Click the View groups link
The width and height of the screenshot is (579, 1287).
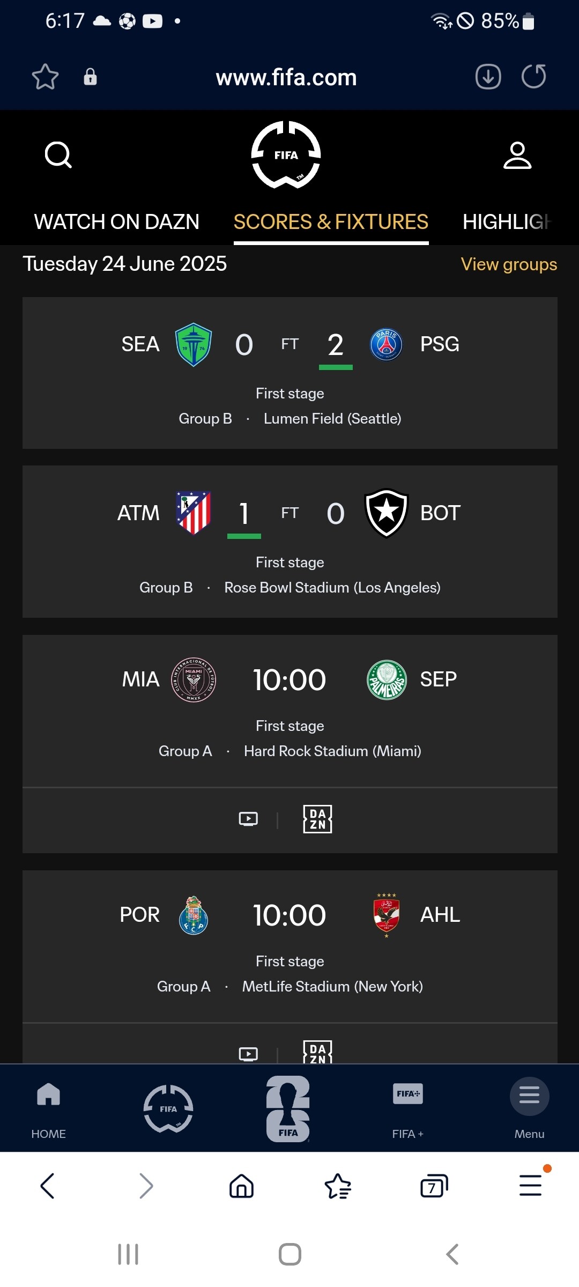(509, 264)
